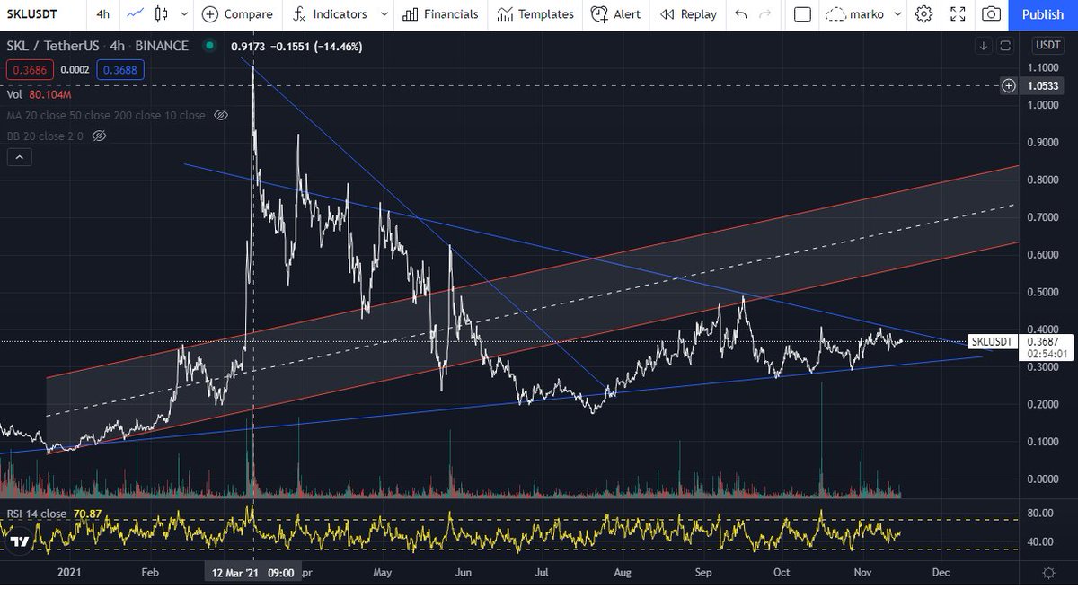Screen dimensions: 1078x589
Task: Click the Dec label on time axis
Action: click(x=941, y=572)
